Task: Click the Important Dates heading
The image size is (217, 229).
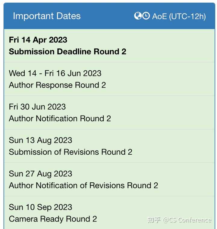Action: pyautogui.click(x=47, y=16)
